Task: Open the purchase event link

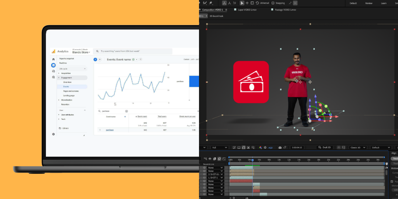Action: pos(110,130)
